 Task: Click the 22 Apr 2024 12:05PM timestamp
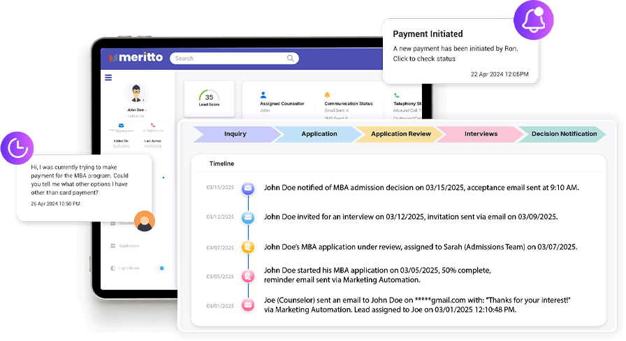(x=500, y=74)
